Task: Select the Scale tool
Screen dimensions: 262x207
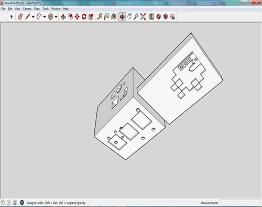Action: [91, 17]
